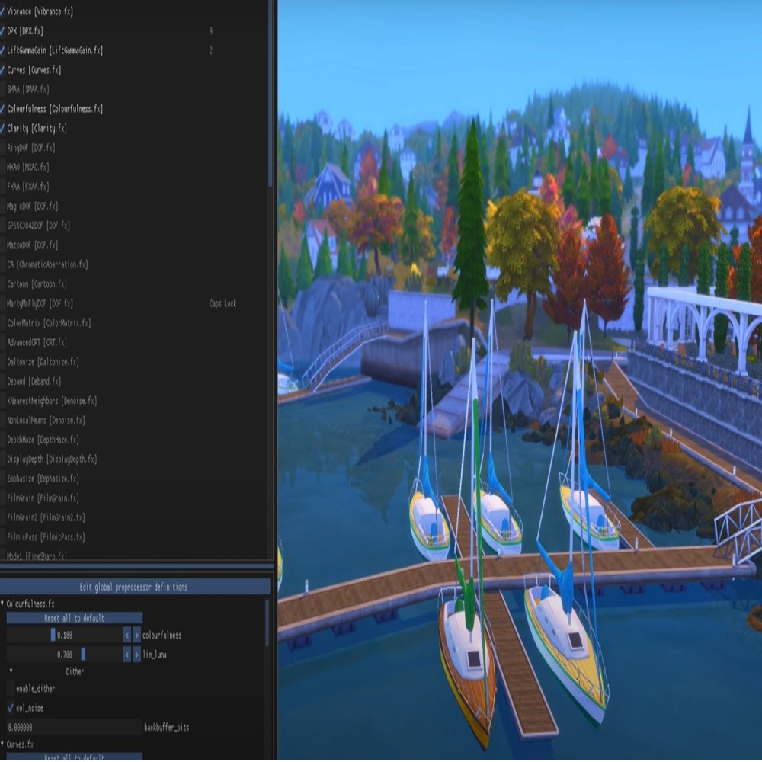Increase colourfulness with its right arrow

136,635
